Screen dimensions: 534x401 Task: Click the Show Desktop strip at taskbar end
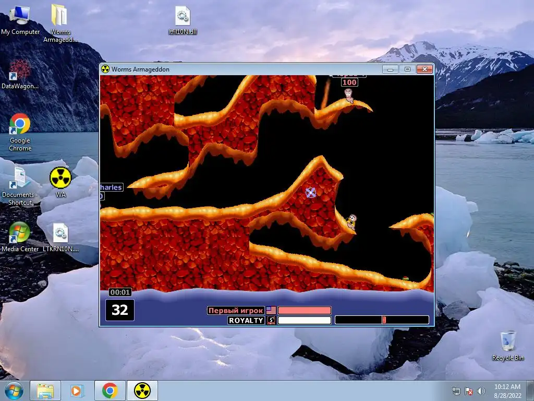coord(531,391)
